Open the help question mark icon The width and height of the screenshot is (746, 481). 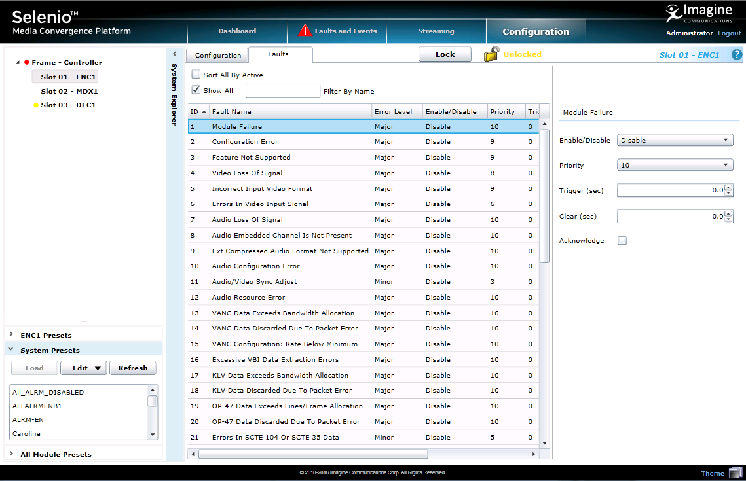tap(736, 55)
